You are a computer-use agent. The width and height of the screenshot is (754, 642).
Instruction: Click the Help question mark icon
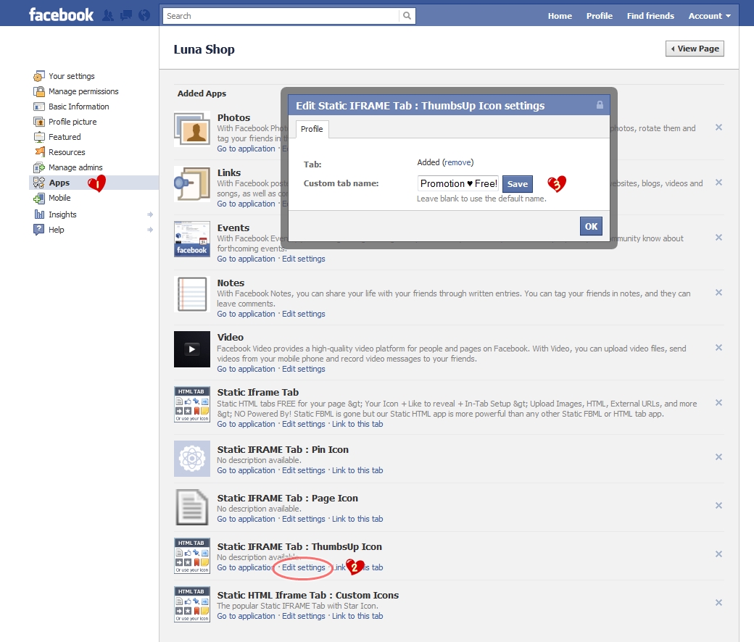(39, 230)
